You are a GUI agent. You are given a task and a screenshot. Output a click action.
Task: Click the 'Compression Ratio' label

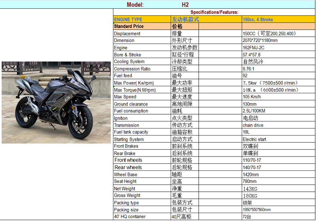[132, 69]
